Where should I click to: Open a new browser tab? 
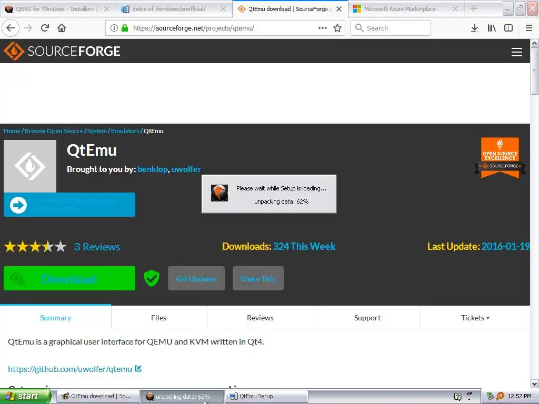[473, 8]
